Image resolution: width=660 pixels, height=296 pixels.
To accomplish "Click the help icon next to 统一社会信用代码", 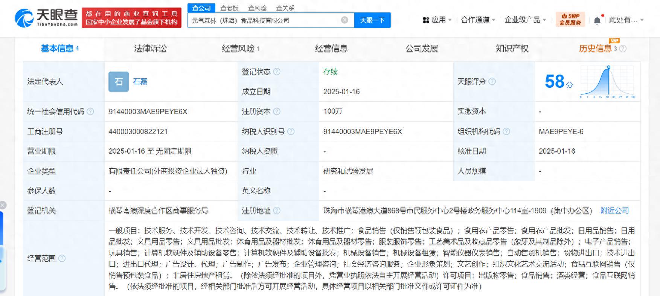I will [x=90, y=111].
